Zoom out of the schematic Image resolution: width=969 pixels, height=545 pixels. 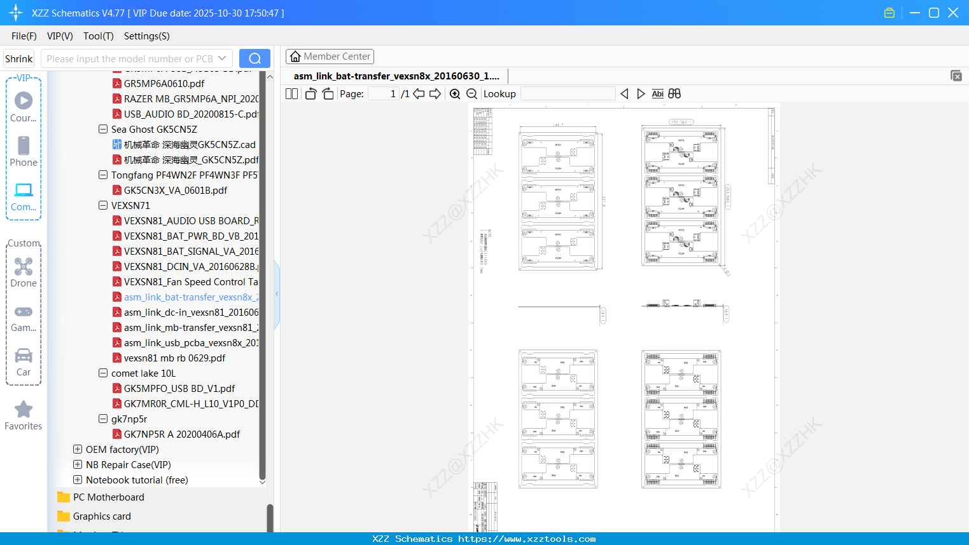click(x=471, y=94)
